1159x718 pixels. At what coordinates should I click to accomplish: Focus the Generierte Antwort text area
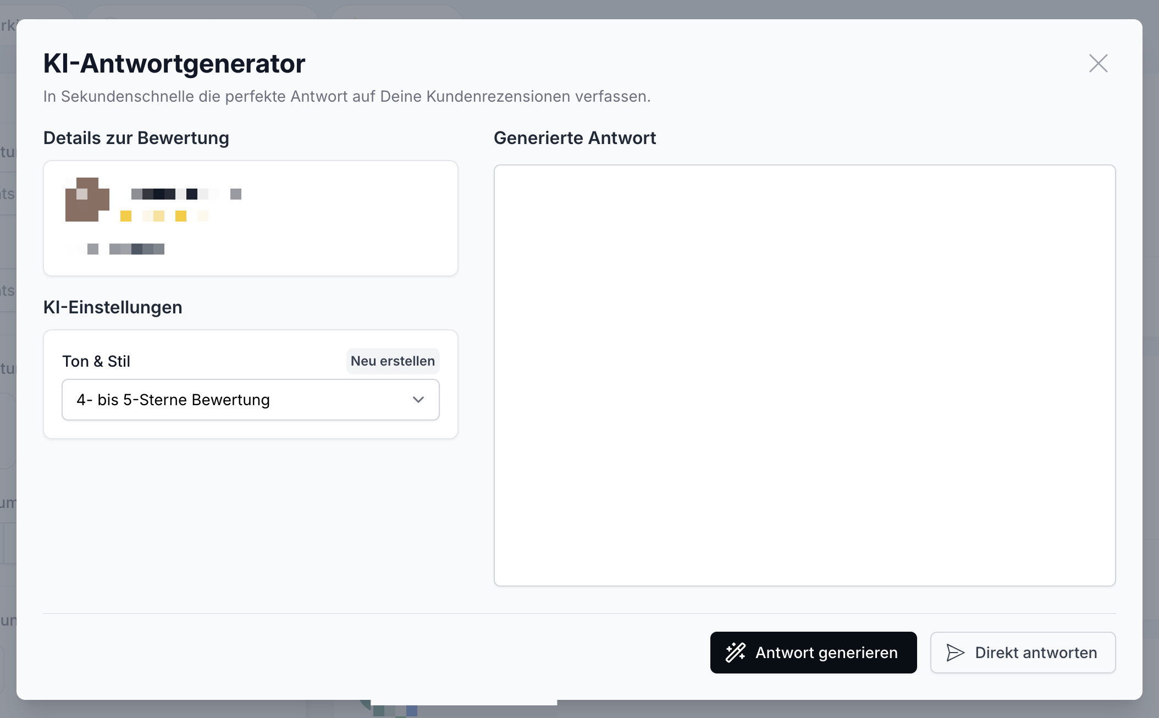pyautogui.click(x=804, y=375)
